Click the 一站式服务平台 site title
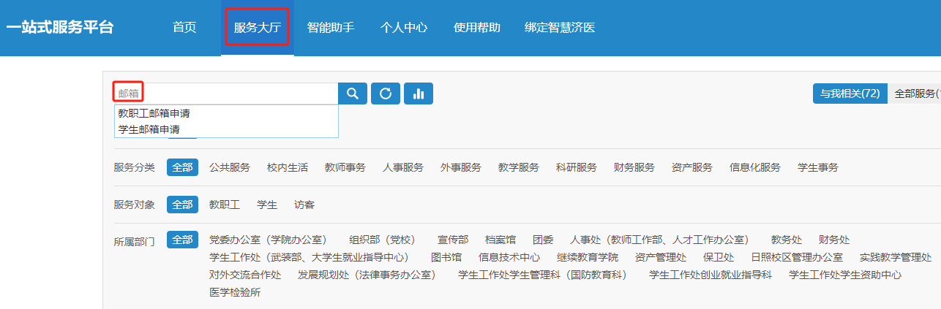This screenshot has height=309, width=941. 60,28
